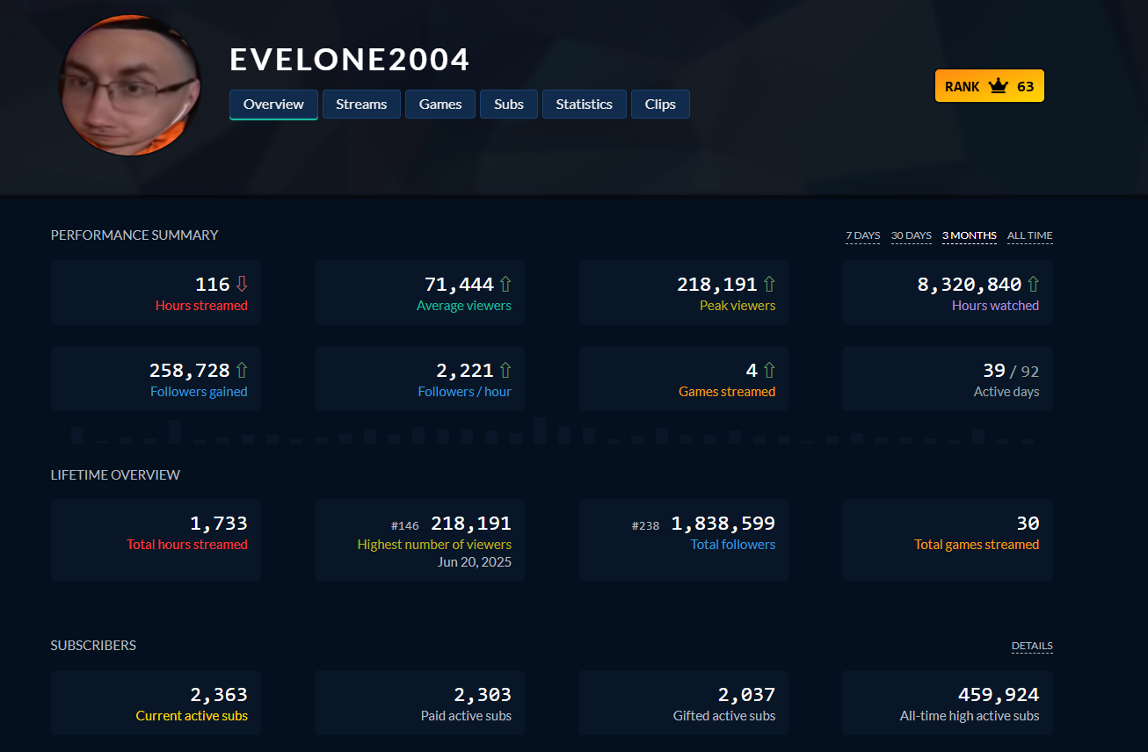Go to the Games tab
Viewport: 1148px width, 752px height.
[x=440, y=104]
